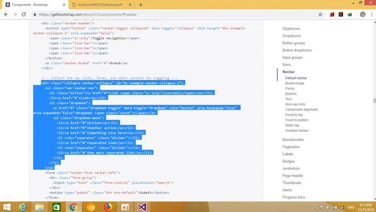Screen dimensions: 376x212
Task: Click ENG language indicator
Action: point(351,207)
